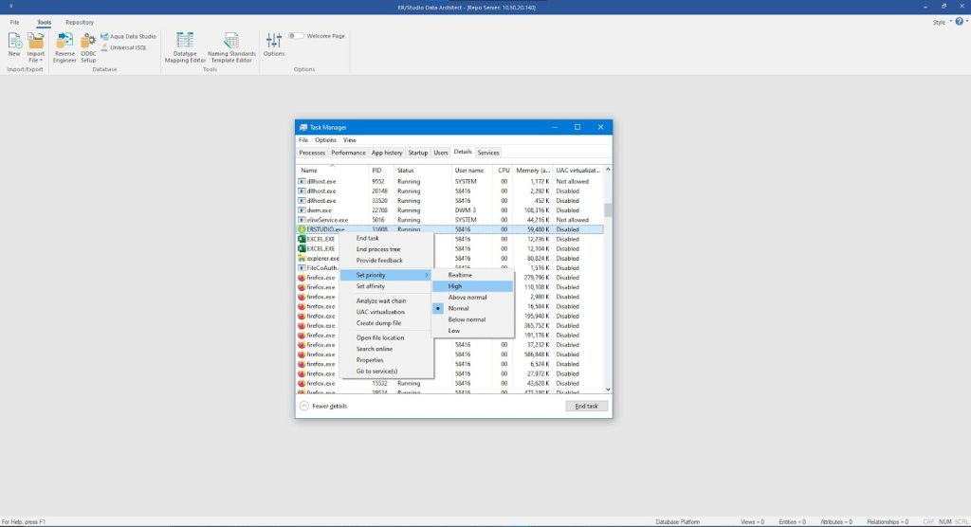Switch to the App history tab
This screenshot has width=971, height=527.
pyautogui.click(x=387, y=153)
